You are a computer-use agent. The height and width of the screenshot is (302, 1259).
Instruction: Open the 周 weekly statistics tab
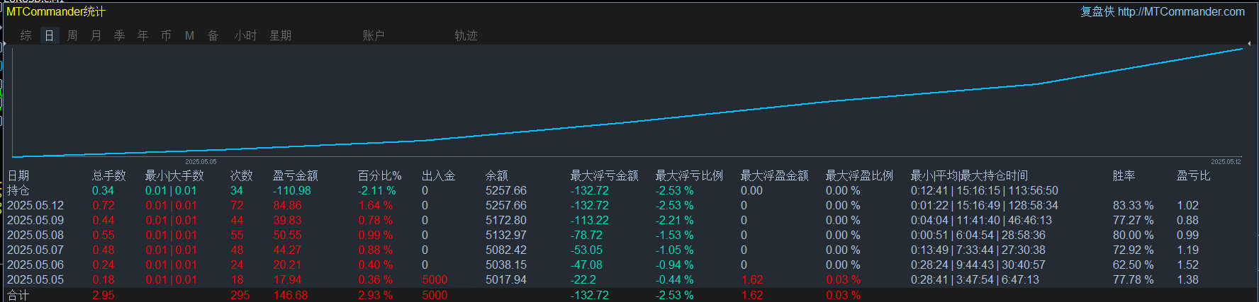pos(72,35)
